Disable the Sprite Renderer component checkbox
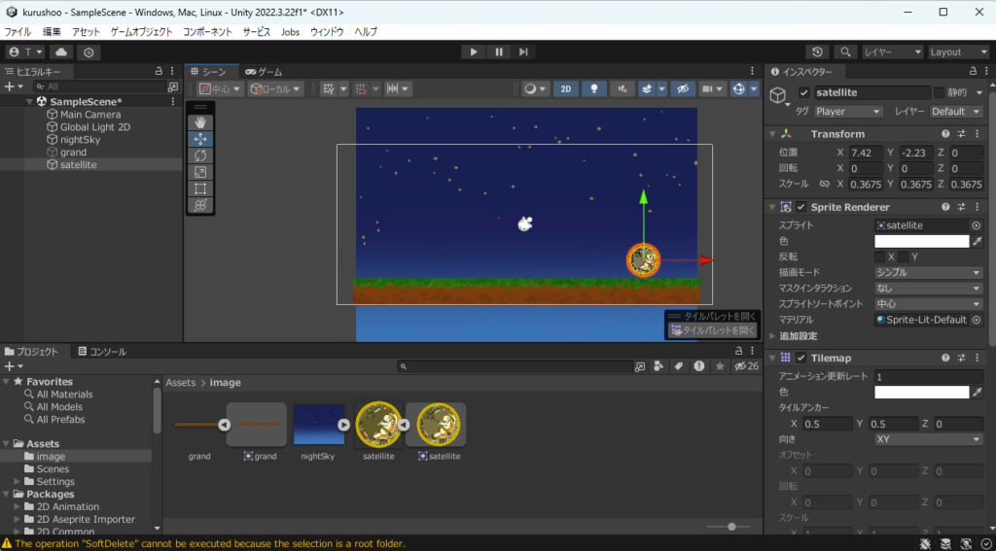Screen dimensions: 996x551 pos(801,207)
